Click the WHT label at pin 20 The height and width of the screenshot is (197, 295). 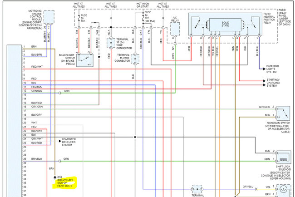(x=34, y=123)
